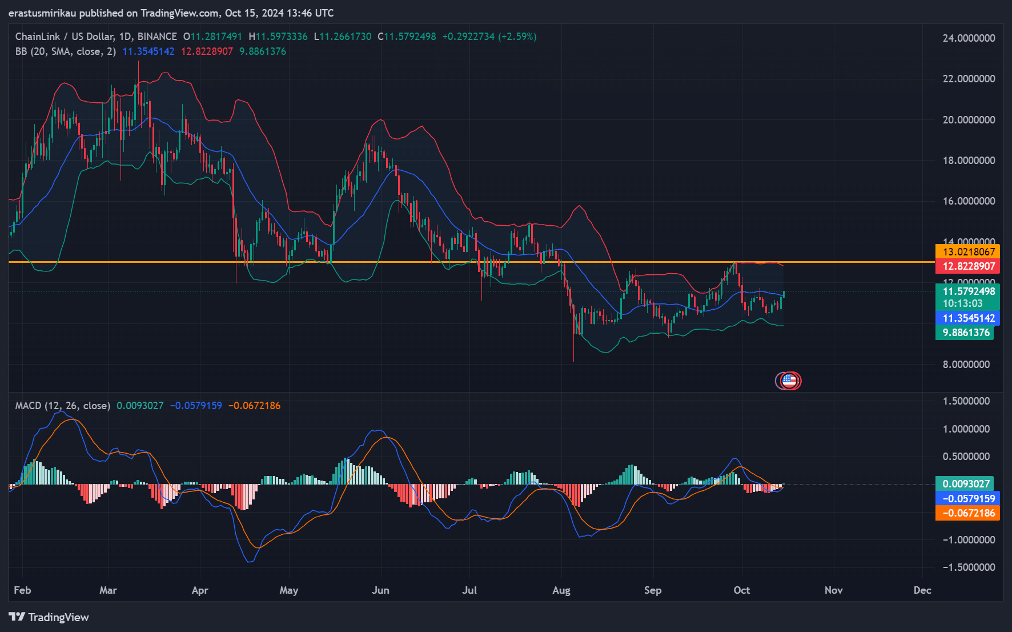The width and height of the screenshot is (1012, 632).
Task: Click the Apr label on the time axis
Action: click(200, 590)
